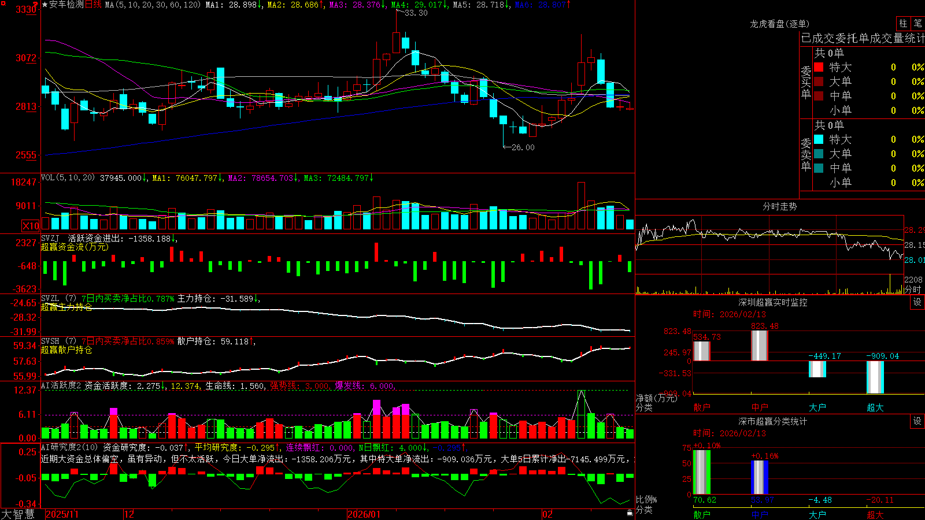
Task: Jump to the 12 month timeline marker
Action: (129, 514)
